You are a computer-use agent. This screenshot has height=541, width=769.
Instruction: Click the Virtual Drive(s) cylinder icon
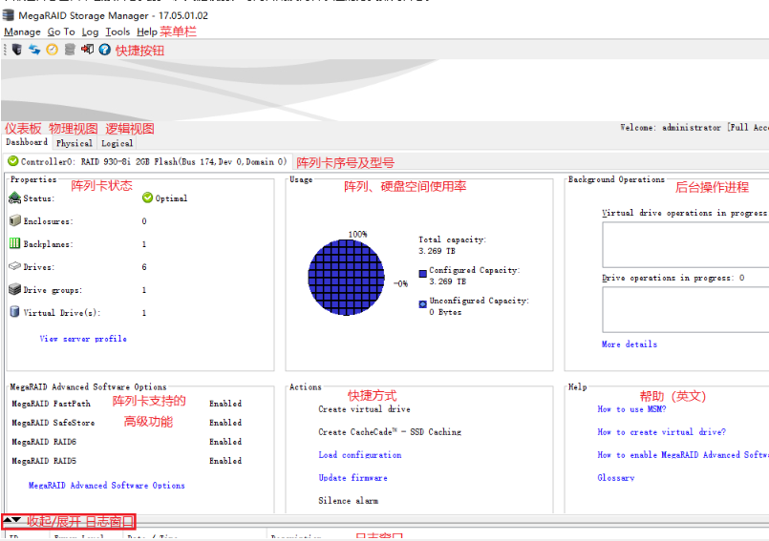tap(15, 312)
